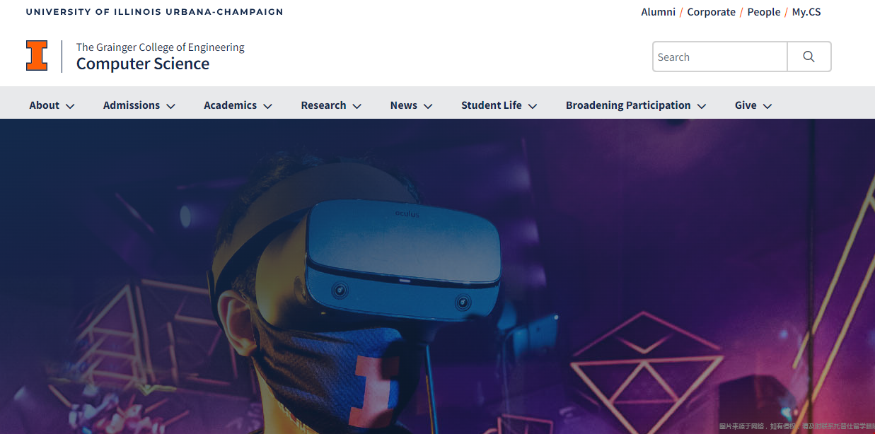Open the Academics menu

(230, 105)
